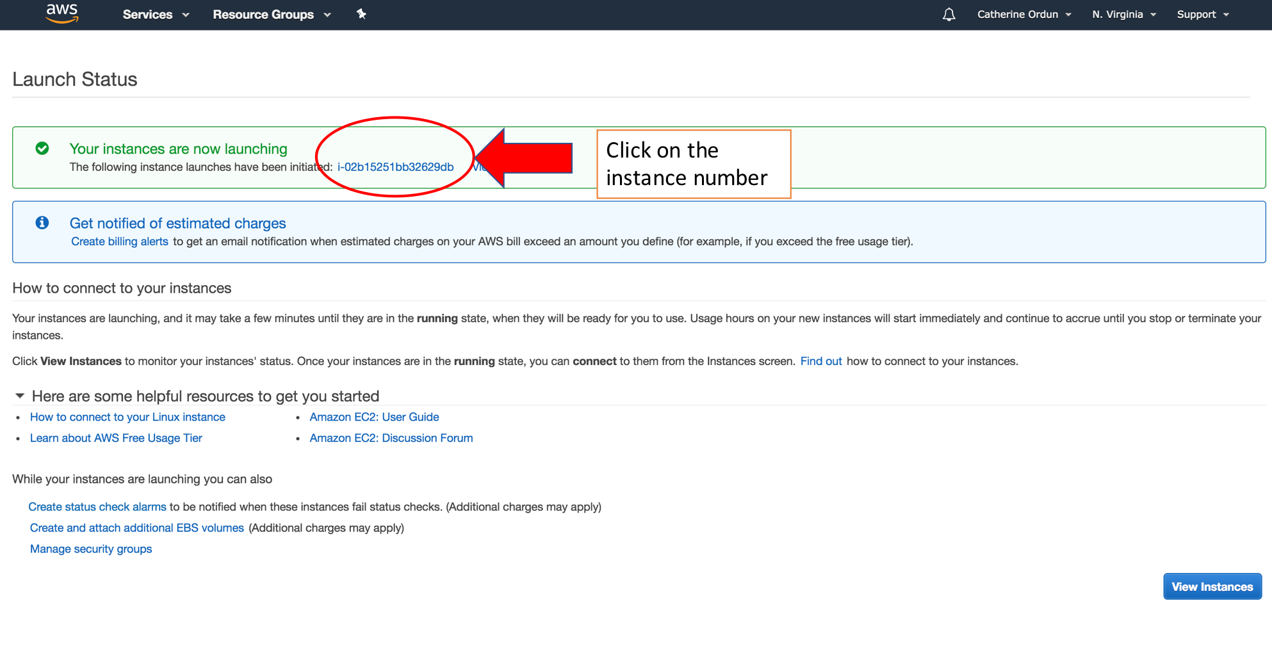Open the notifications bell icon

[x=949, y=15]
